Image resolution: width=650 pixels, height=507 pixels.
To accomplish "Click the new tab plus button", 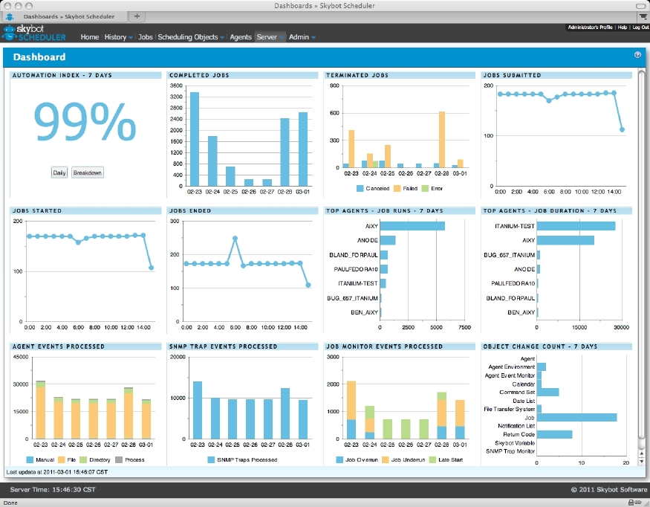I will pyautogui.click(x=137, y=16).
